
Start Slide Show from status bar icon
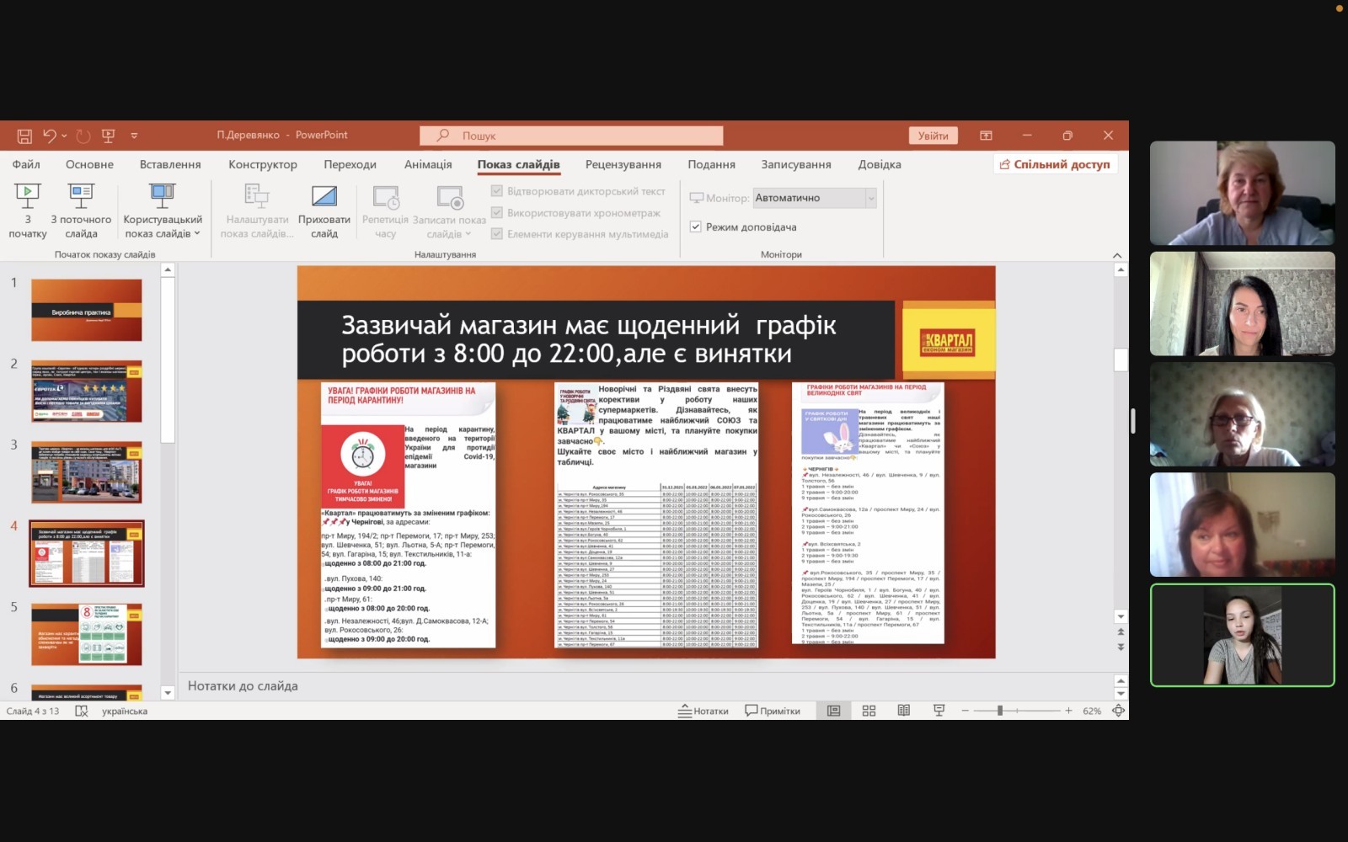[939, 711]
